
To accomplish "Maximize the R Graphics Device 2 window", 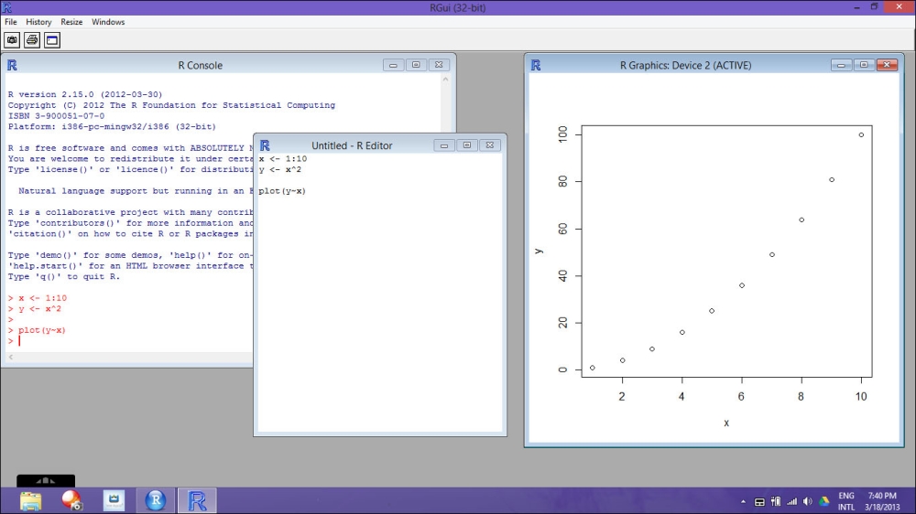I will point(864,65).
